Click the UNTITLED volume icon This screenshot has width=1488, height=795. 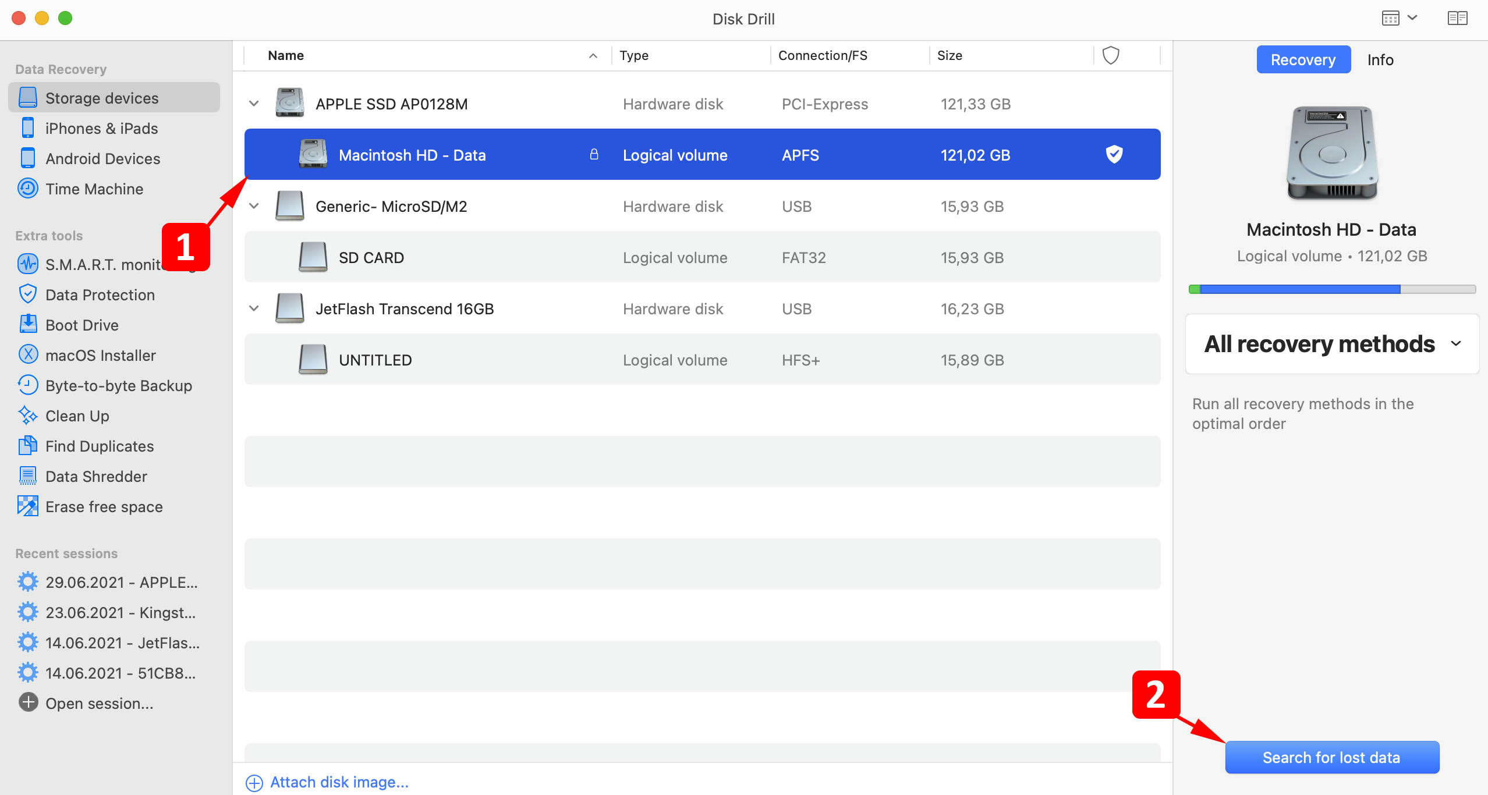point(313,359)
